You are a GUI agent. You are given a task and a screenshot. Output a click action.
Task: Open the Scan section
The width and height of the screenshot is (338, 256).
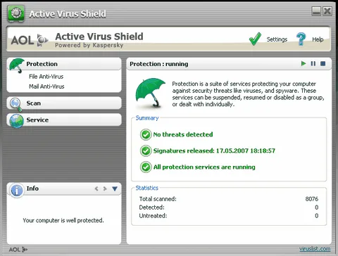(64, 103)
